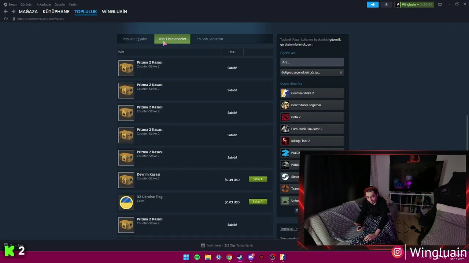This screenshot has height=263, width=469.
Task: Open the Oyunlar menu
Action: [60, 4]
